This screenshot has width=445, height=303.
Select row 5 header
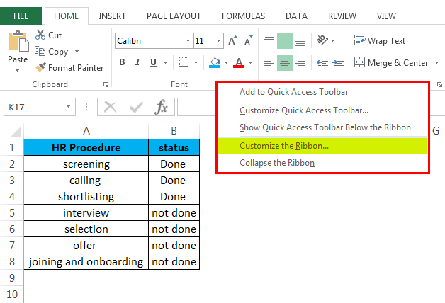12,213
